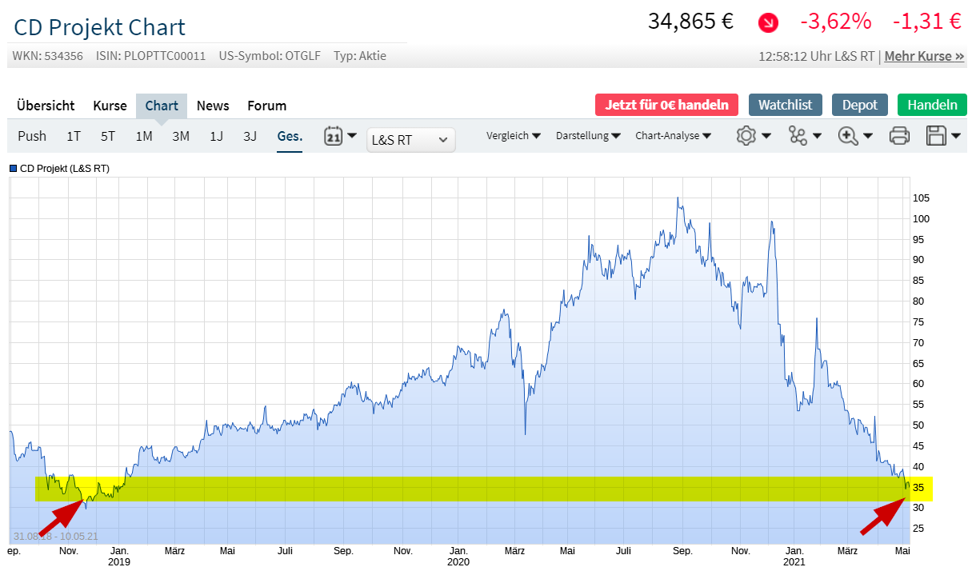Click the WKN 534356 text
Viewport: 972px width, 571px height.
47,56
